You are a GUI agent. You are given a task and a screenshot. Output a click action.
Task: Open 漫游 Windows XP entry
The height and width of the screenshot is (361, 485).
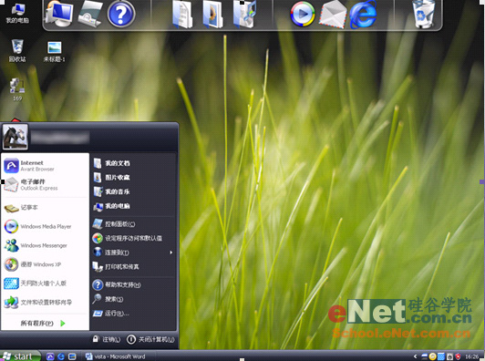(x=45, y=264)
